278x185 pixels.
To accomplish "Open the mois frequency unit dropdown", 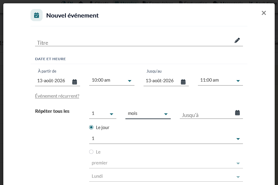I will click(148, 114).
